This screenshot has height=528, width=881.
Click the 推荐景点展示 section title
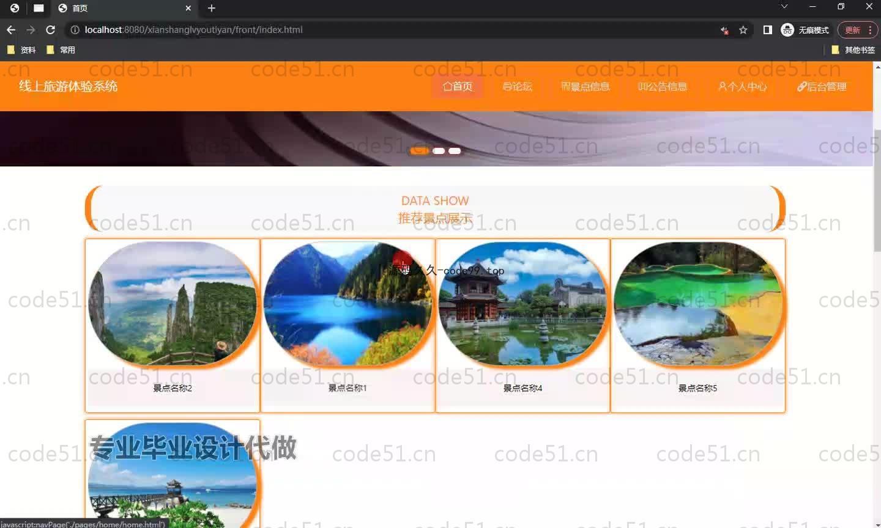click(x=435, y=218)
